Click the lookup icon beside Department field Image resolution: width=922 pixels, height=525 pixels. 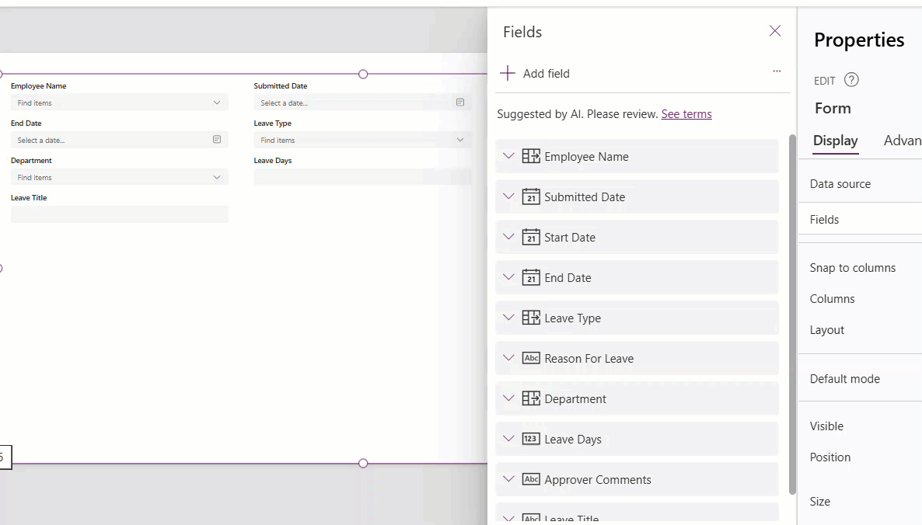coord(531,398)
